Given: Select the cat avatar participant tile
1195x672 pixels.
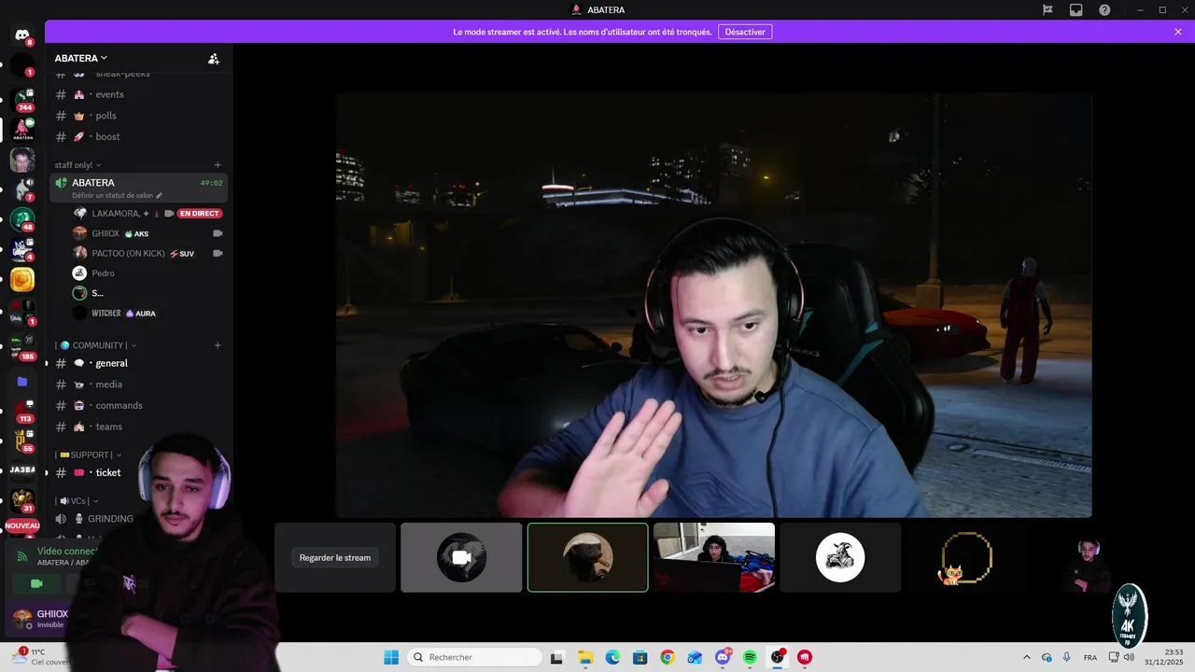Looking at the screenshot, I should click(x=966, y=557).
